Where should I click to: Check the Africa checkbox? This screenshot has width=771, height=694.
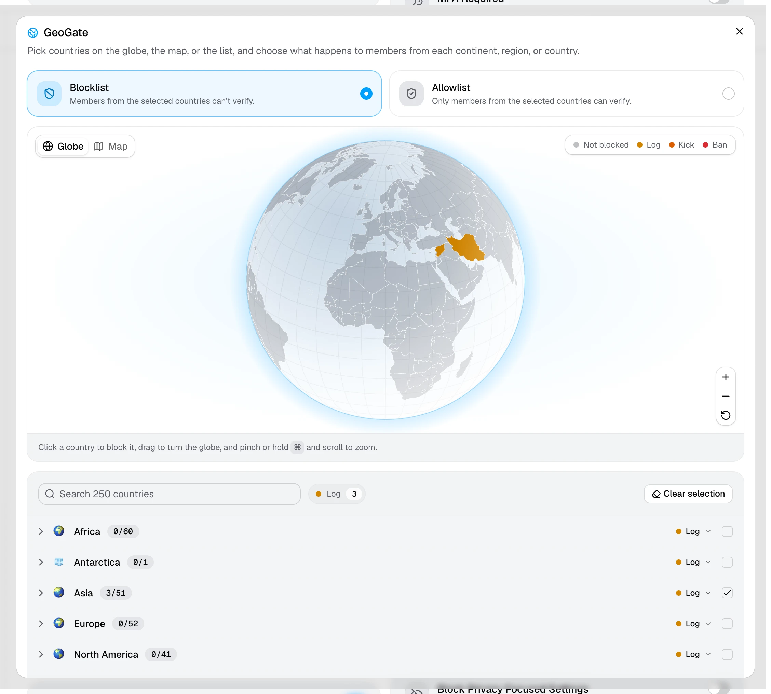(x=727, y=531)
